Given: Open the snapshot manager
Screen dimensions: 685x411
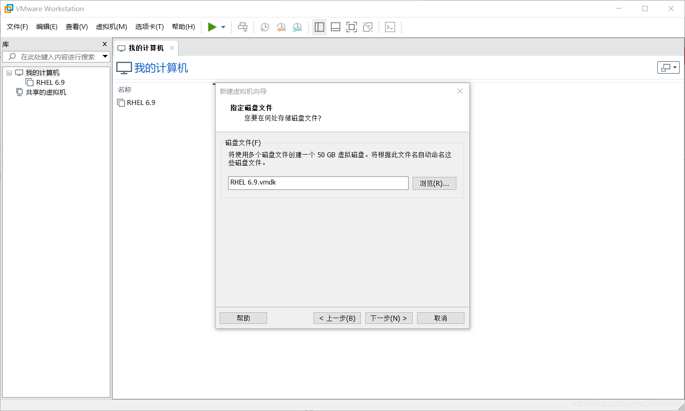Looking at the screenshot, I should (x=297, y=27).
